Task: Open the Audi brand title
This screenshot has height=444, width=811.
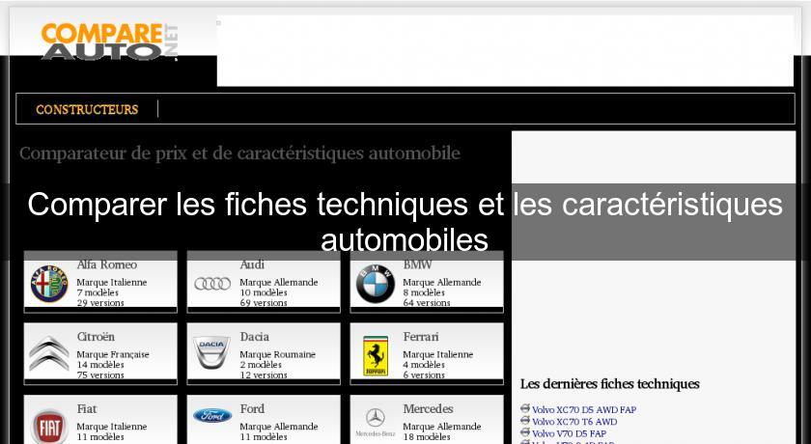Action: point(252,264)
